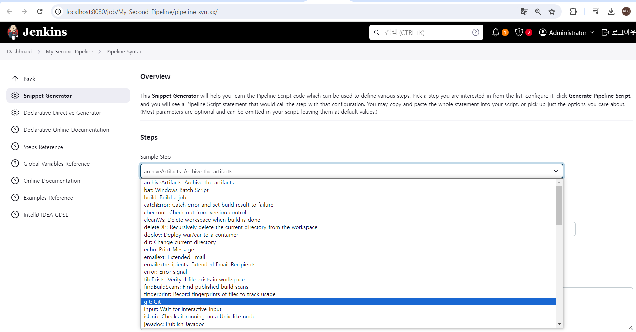Open Online Documentation sidebar link
Image resolution: width=636 pixels, height=332 pixels.
click(x=52, y=181)
